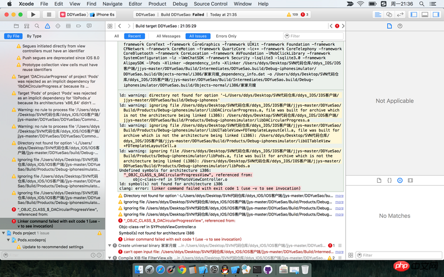The width and height of the screenshot is (444, 277).
Task: Open the Symbol navigator
Action: pyautogui.click(x=27, y=26)
